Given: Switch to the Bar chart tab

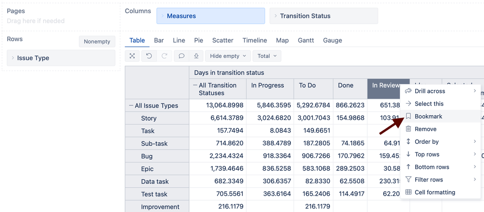Looking at the screenshot, I should (159, 41).
